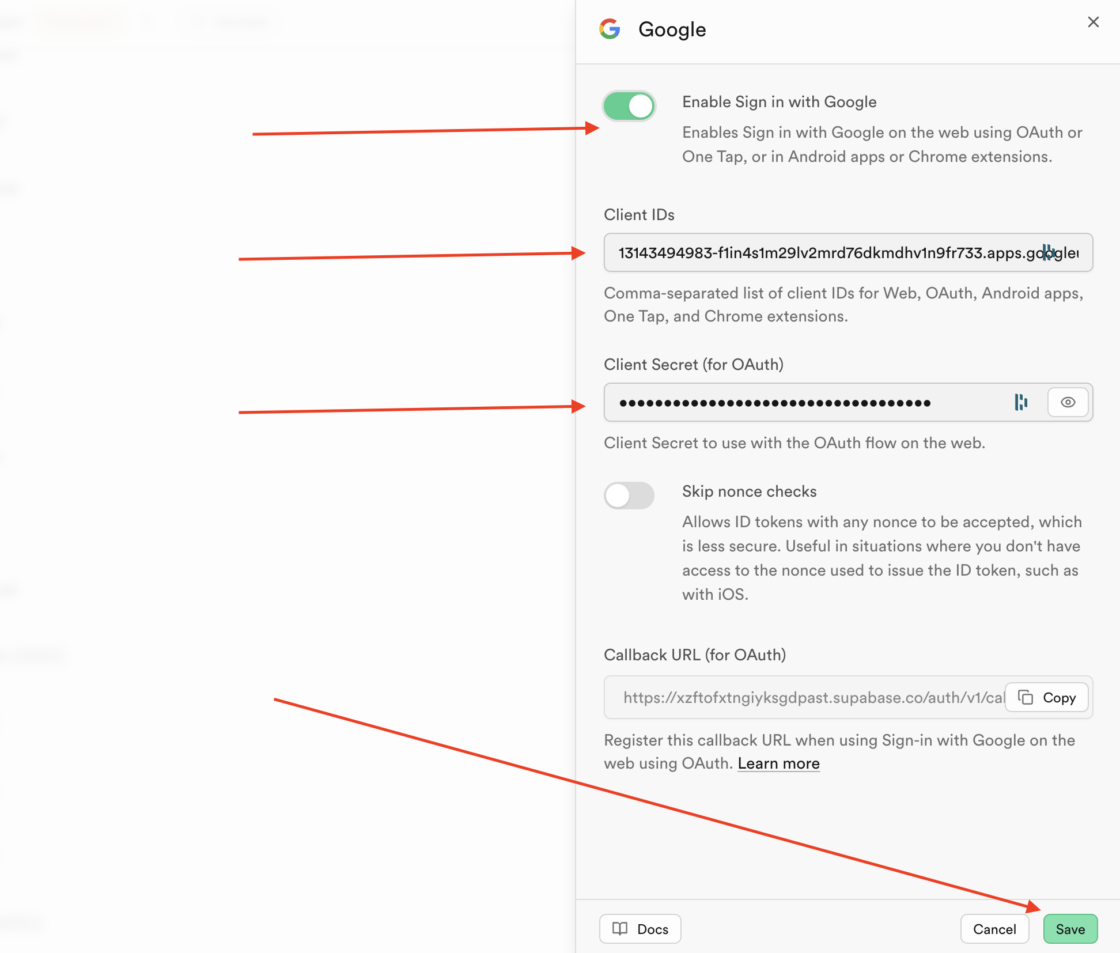Open the Learn more link
Image resolution: width=1120 pixels, height=953 pixels.
pos(778,763)
